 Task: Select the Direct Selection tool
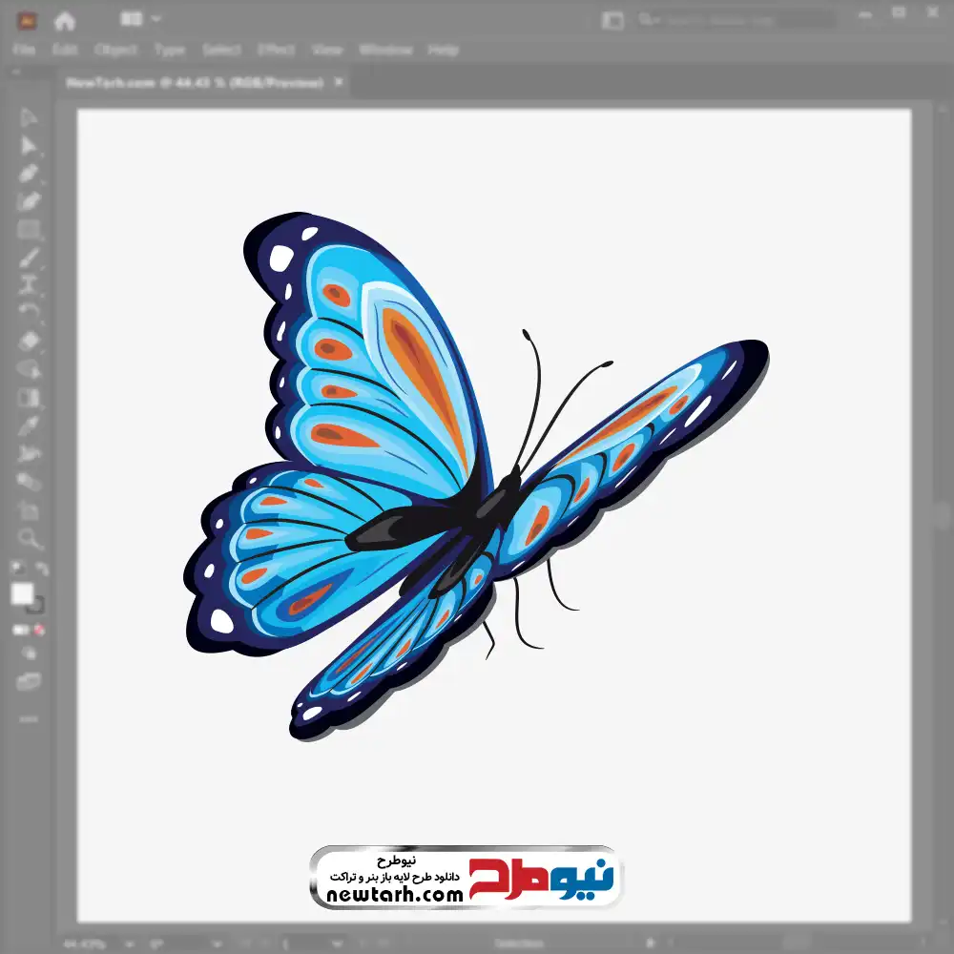[29, 145]
